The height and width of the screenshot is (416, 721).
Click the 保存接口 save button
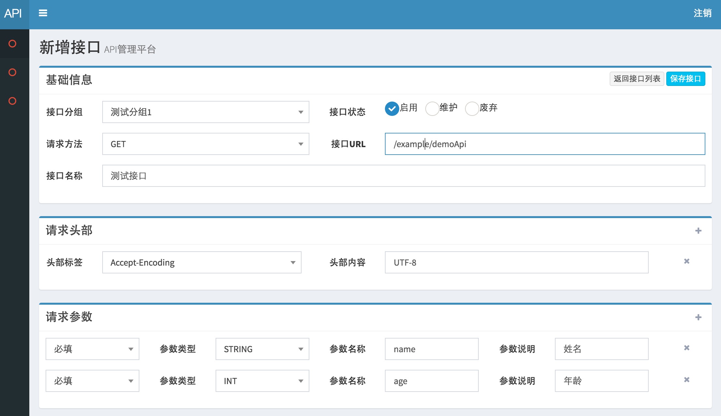(686, 79)
